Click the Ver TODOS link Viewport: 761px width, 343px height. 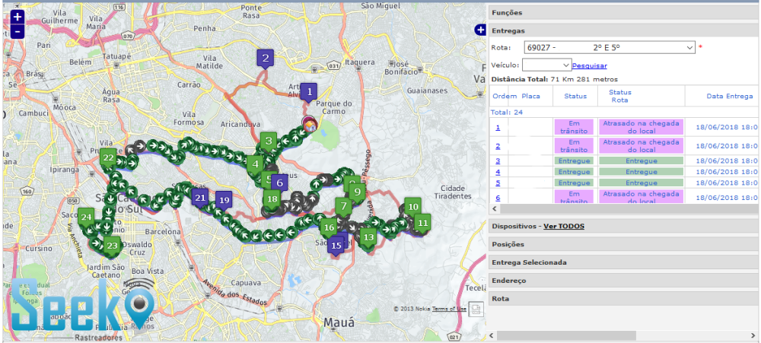coord(562,227)
